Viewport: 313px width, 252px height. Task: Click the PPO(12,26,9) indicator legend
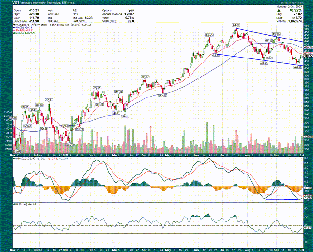click(x=23, y=158)
